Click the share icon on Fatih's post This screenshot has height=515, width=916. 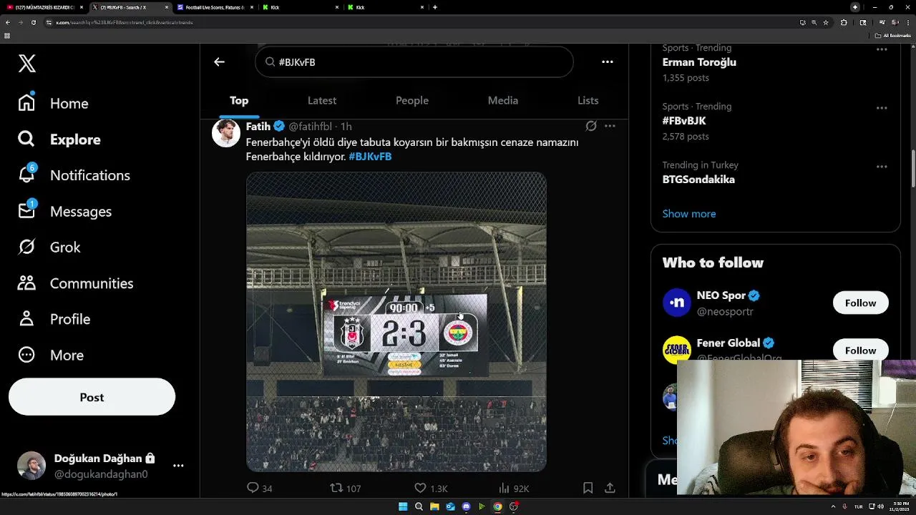(610, 488)
